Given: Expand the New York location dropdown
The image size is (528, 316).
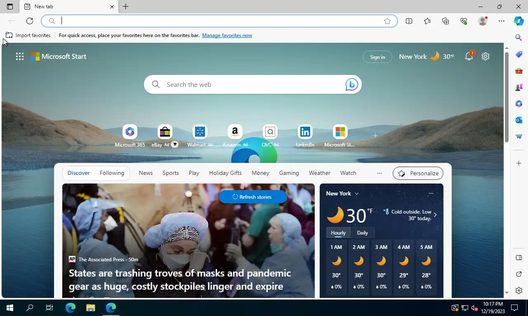Looking at the screenshot, I should 357,194.
